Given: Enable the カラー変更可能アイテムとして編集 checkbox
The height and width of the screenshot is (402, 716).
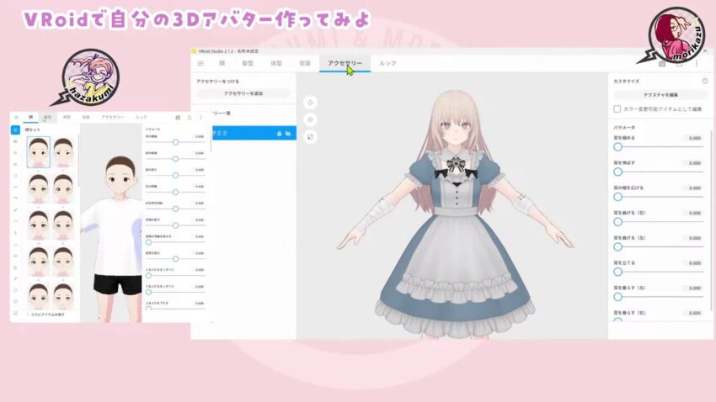Looking at the screenshot, I should pos(617,109).
